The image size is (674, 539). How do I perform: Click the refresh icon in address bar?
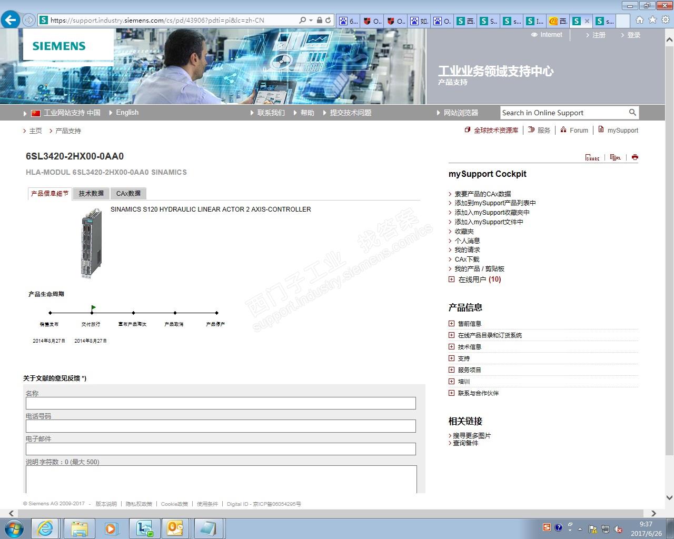[328, 20]
